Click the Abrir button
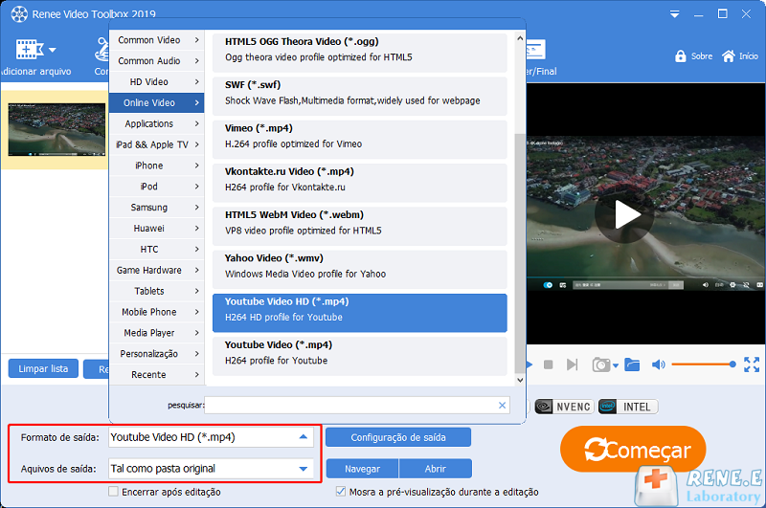 pyautogui.click(x=436, y=469)
